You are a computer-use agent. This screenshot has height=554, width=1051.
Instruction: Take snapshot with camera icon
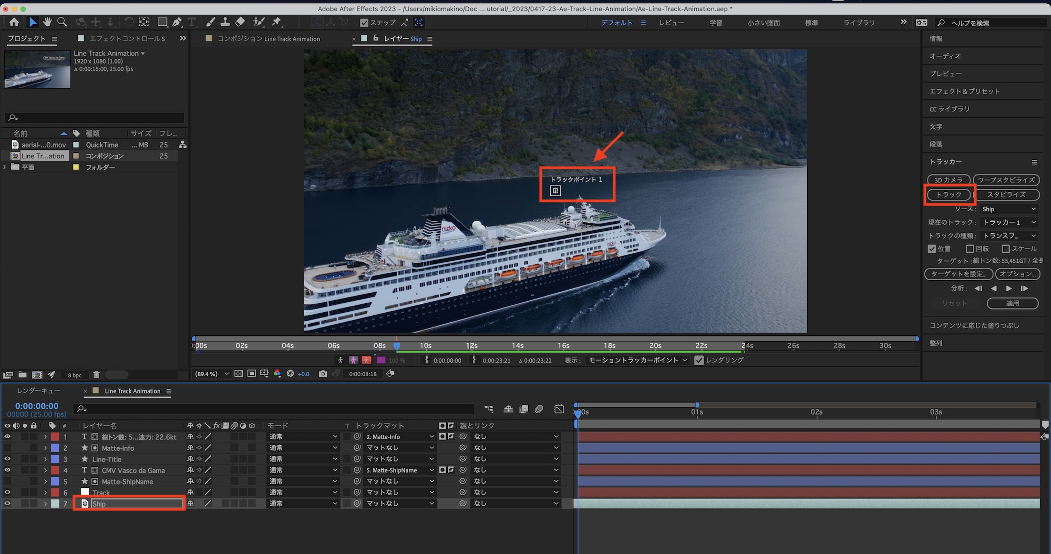pyautogui.click(x=323, y=374)
